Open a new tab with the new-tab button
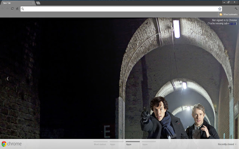Image resolution: width=239 pixels, height=149 pixels. pos(38,3)
